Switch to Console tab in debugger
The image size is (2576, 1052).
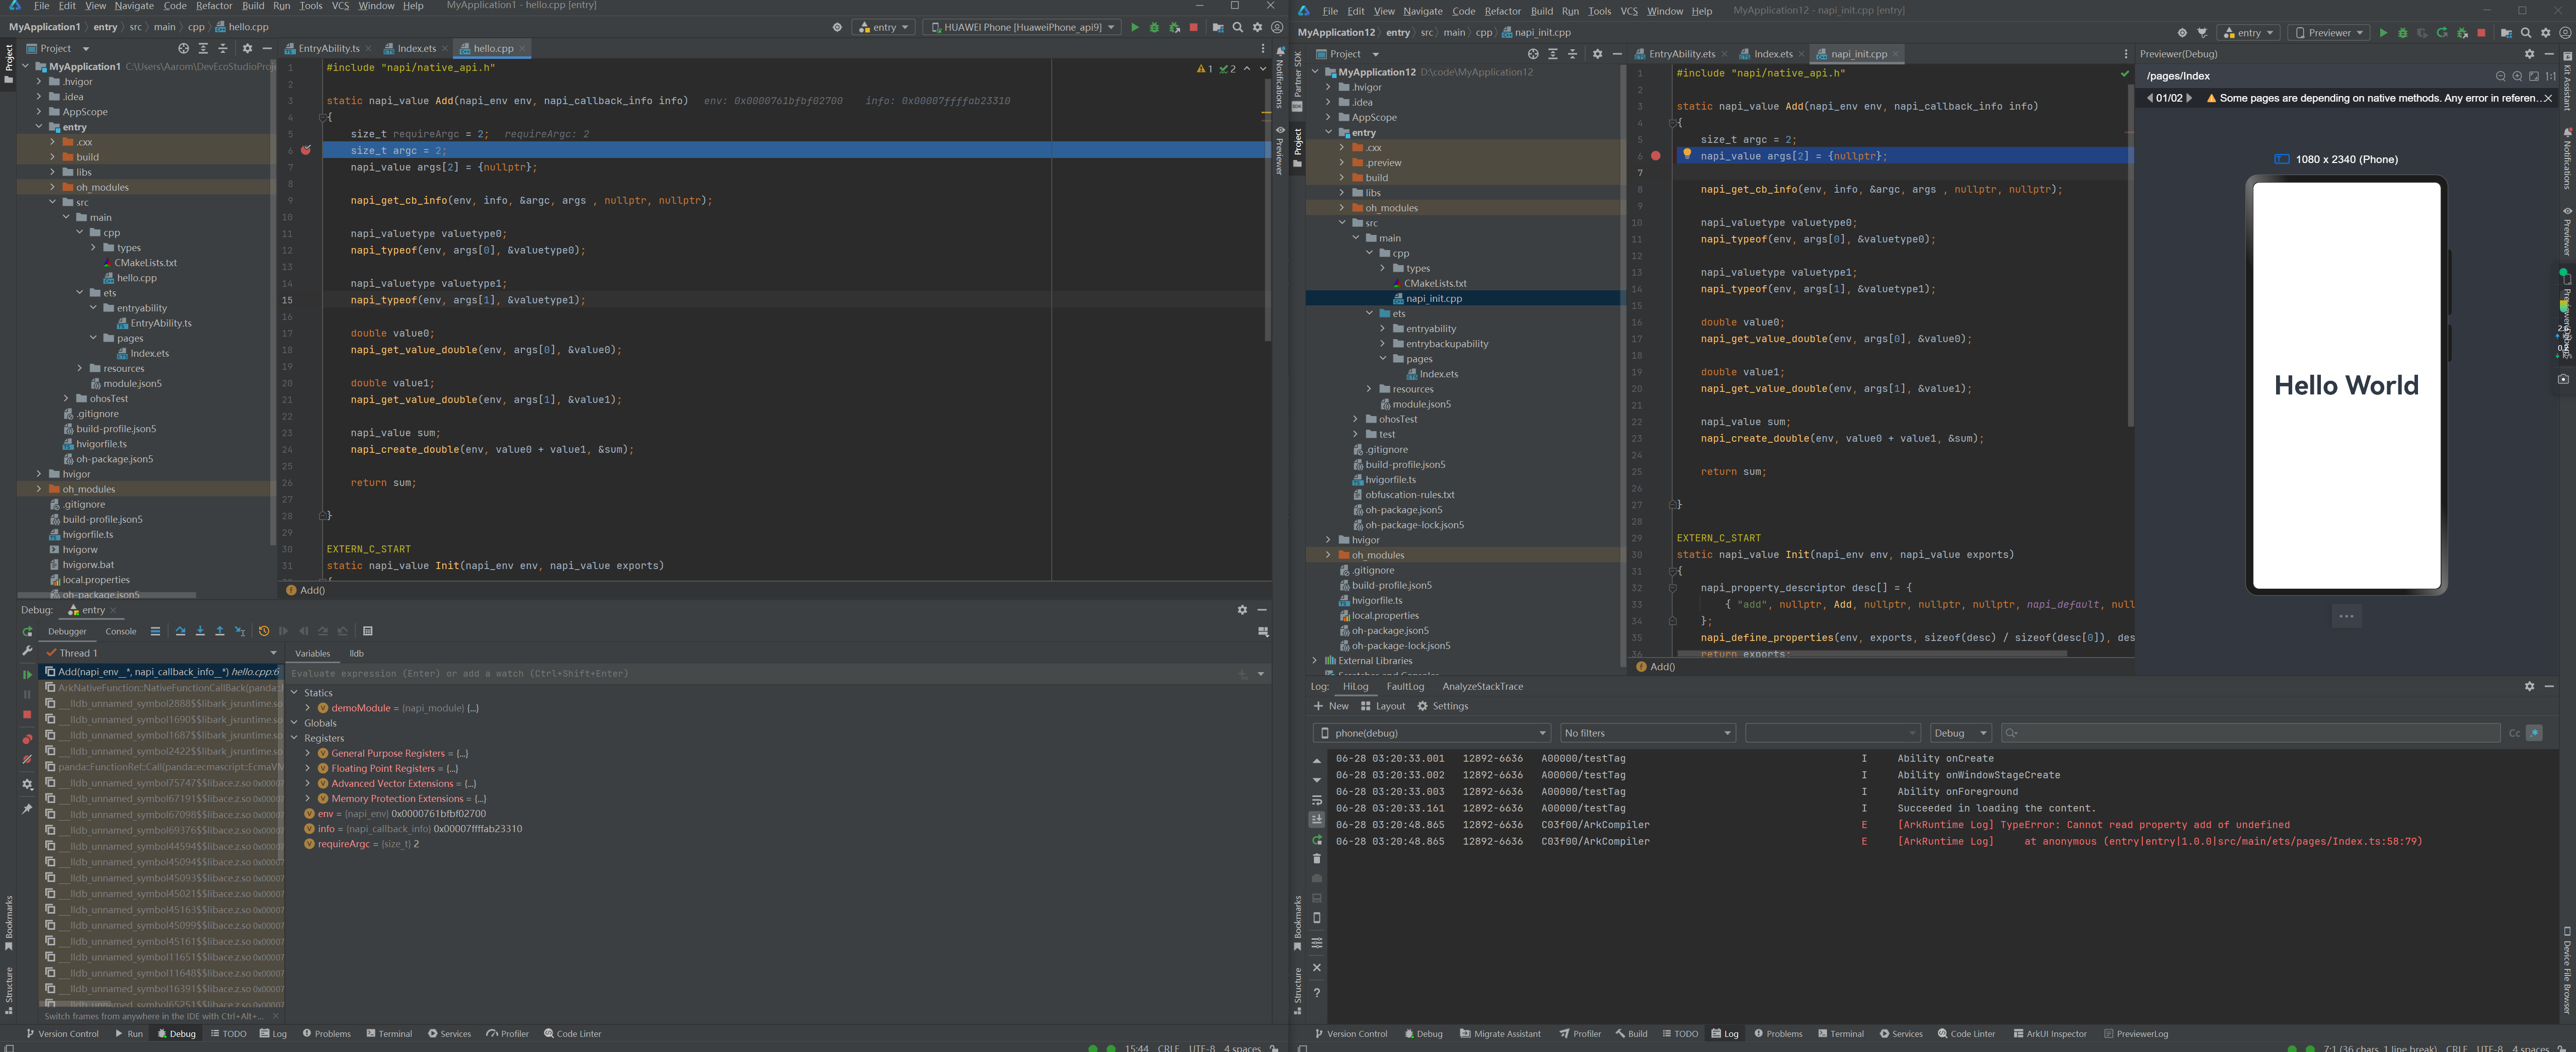coord(120,631)
